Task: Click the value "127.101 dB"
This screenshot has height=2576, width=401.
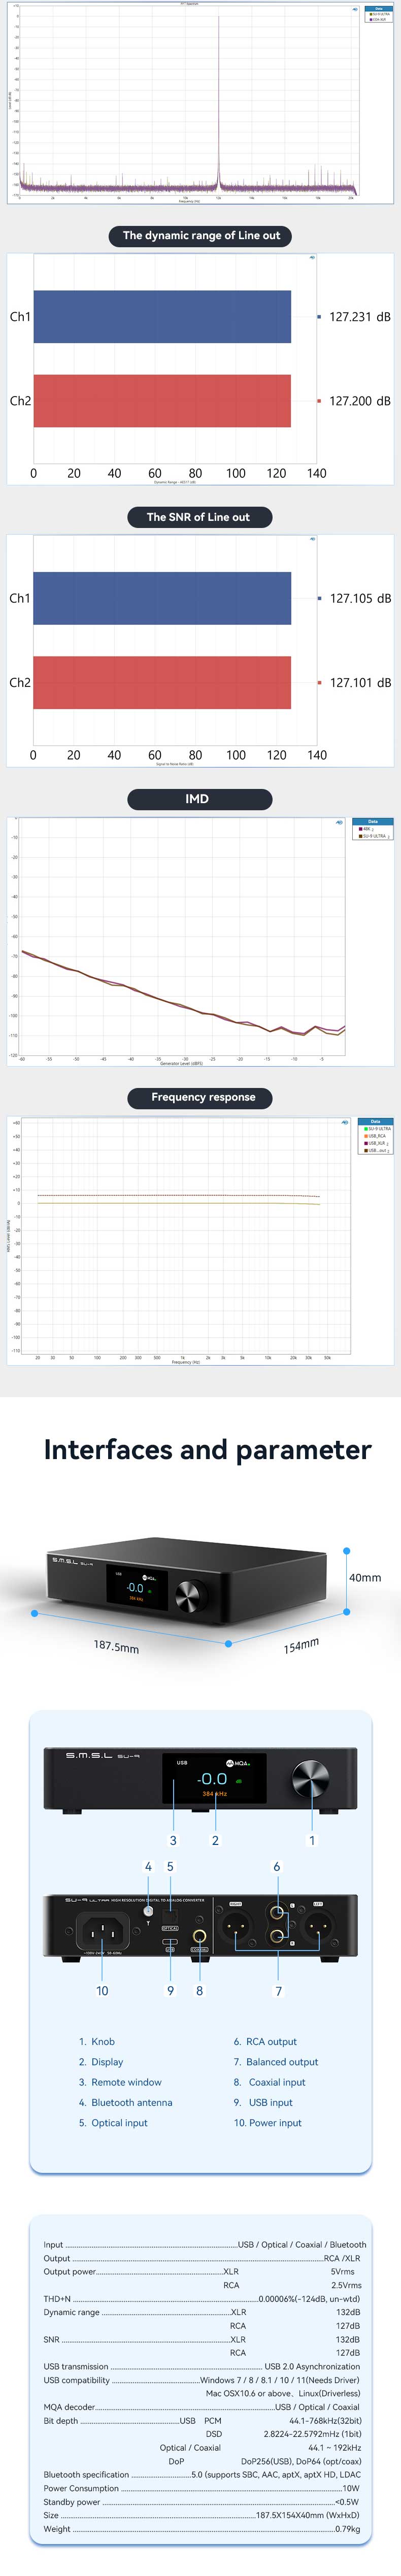Action: coord(360,683)
